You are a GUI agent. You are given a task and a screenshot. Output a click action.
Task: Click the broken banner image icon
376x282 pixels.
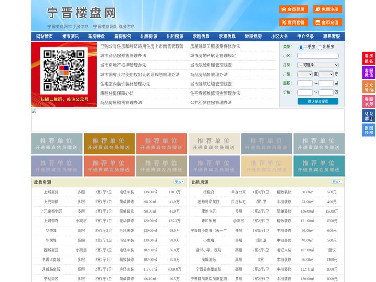(34, 111)
